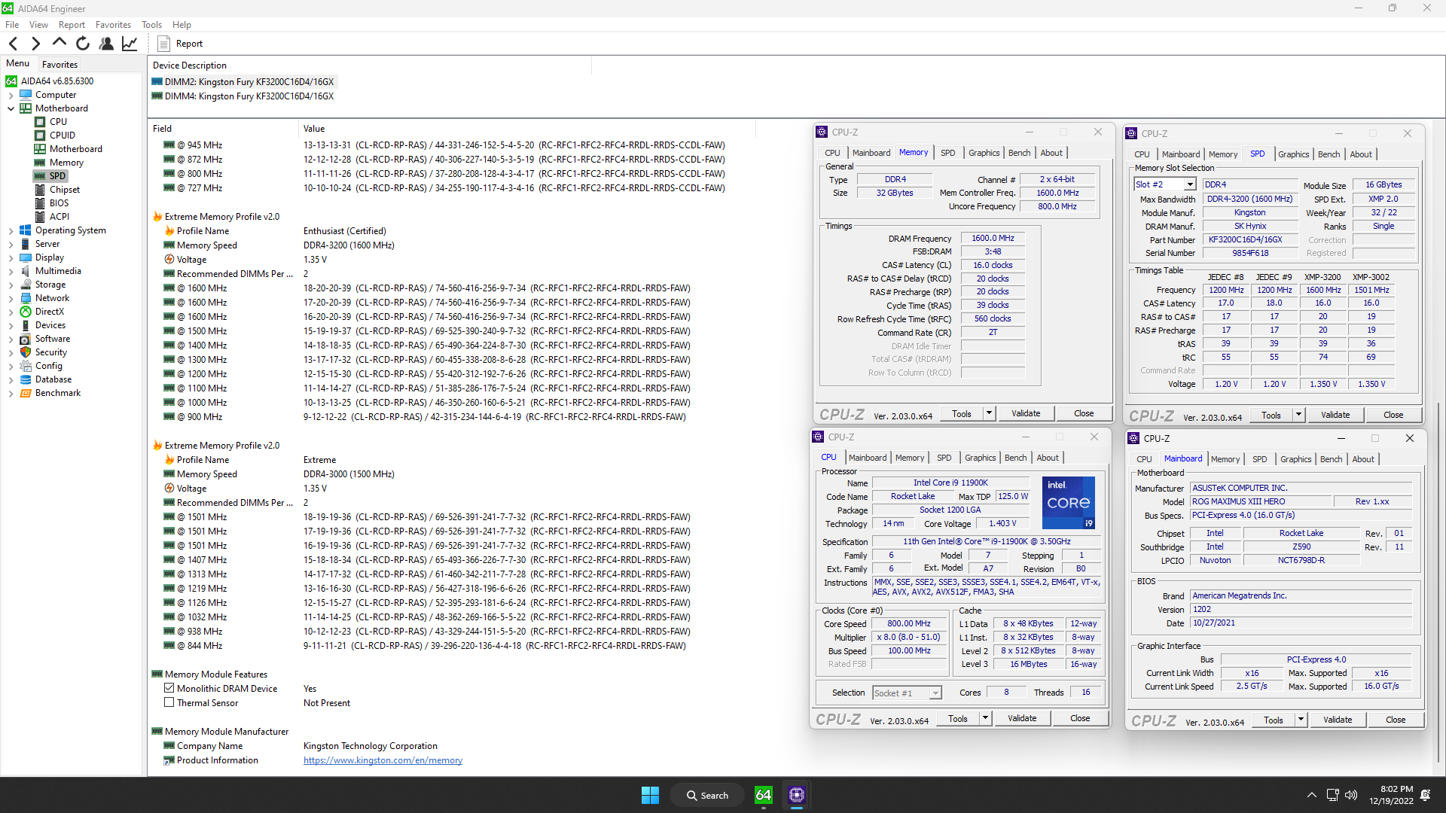Screen dimensions: 1446x813
Task: Click the Windows Start button
Action: click(650, 795)
